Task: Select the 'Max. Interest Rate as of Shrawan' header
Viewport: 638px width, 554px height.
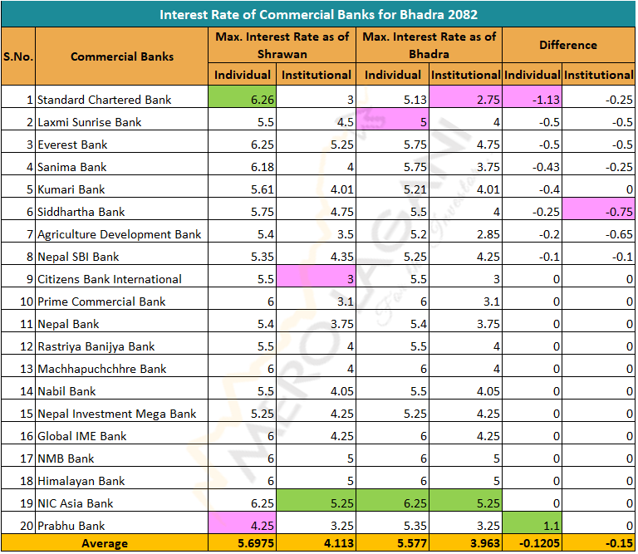Action: (282, 45)
